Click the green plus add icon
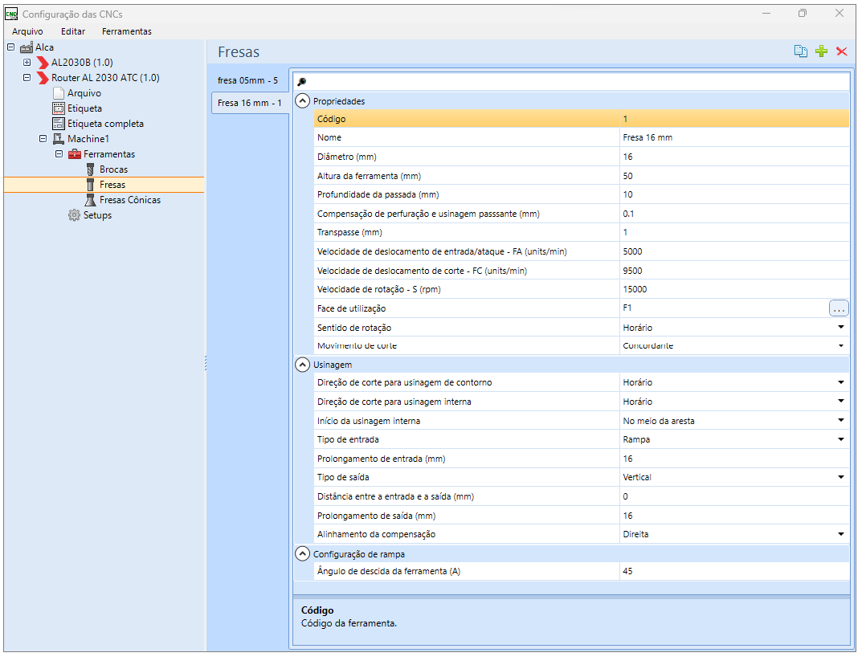 (821, 51)
